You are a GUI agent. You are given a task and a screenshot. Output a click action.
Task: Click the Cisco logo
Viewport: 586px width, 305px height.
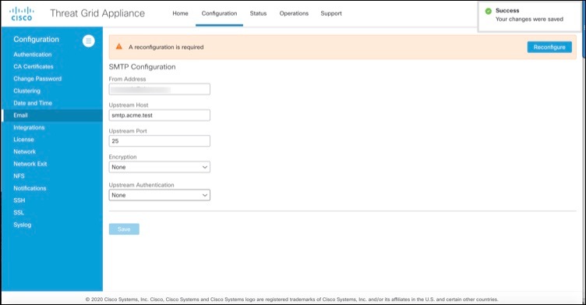22,13
